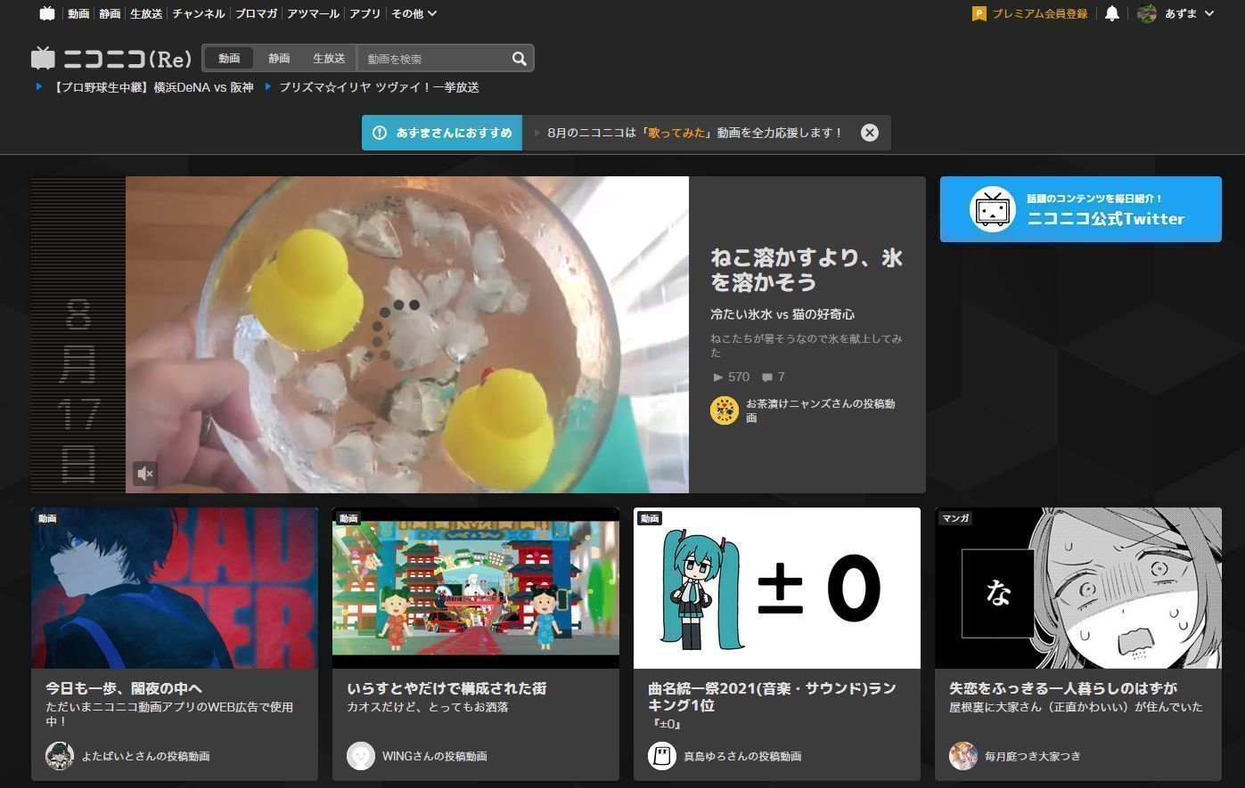Open the あずま account dropdown arrow
This screenshot has height=788, width=1245.
(x=1209, y=13)
